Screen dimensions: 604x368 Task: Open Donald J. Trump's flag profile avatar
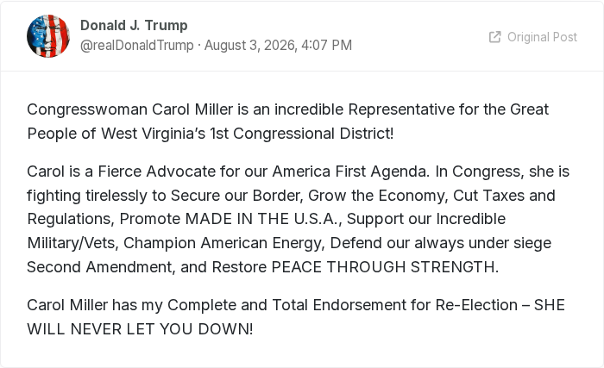[x=48, y=36]
